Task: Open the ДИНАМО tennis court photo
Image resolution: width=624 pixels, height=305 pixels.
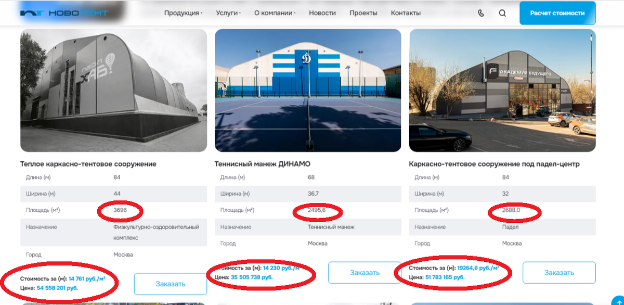Action: click(x=308, y=90)
